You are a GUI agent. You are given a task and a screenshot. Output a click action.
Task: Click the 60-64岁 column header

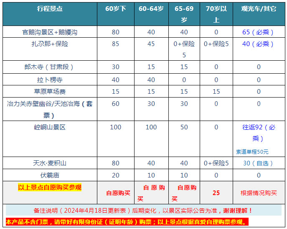pyautogui.click(x=151, y=8)
